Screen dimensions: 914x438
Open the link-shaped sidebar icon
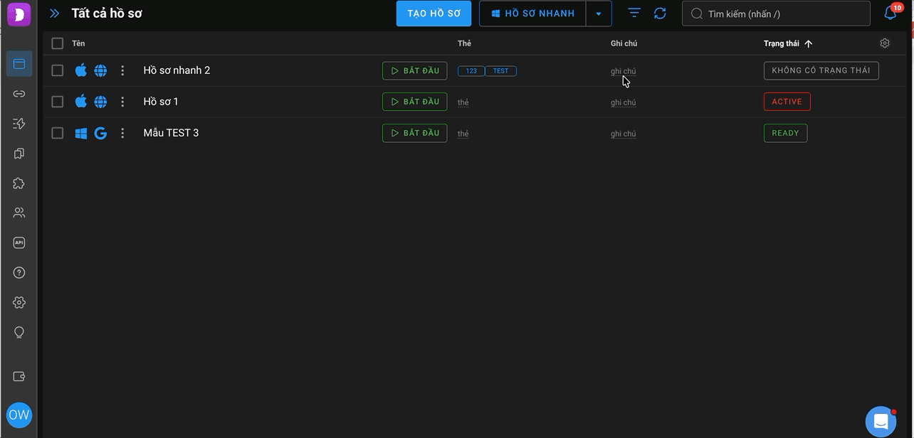point(19,94)
